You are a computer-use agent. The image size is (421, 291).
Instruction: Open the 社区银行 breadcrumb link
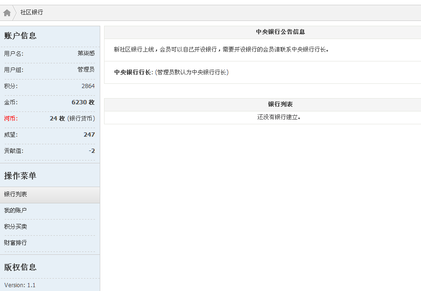point(32,12)
